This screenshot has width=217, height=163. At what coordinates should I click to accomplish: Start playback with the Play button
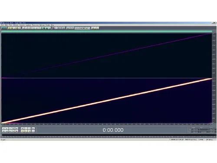tap(7, 129)
